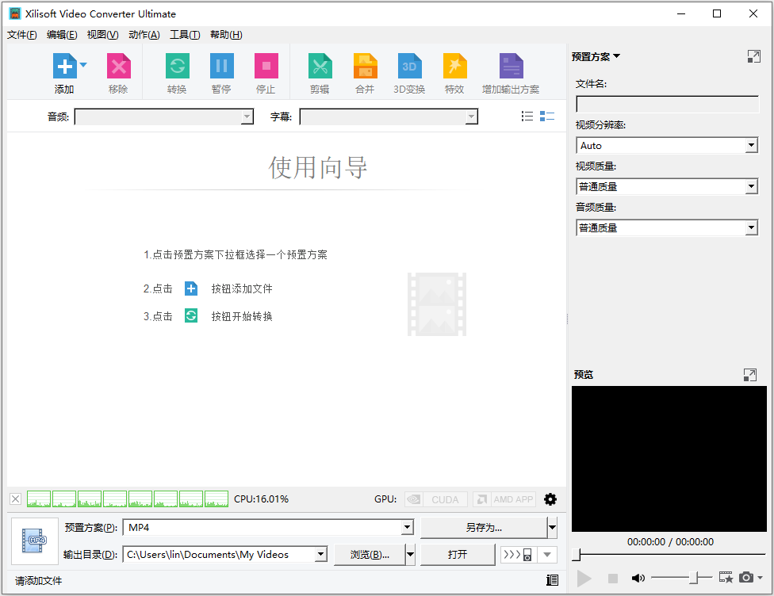Open the 帮助(H) menu
Screen dimensions: 774x596
pos(226,35)
